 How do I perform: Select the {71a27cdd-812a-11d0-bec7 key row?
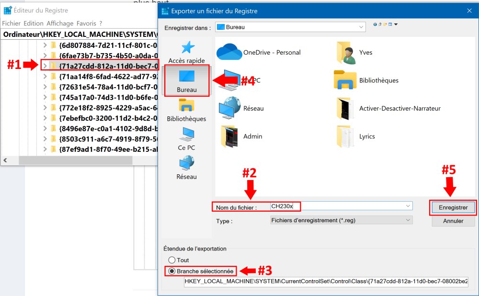pyautogui.click(x=108, y=66)
